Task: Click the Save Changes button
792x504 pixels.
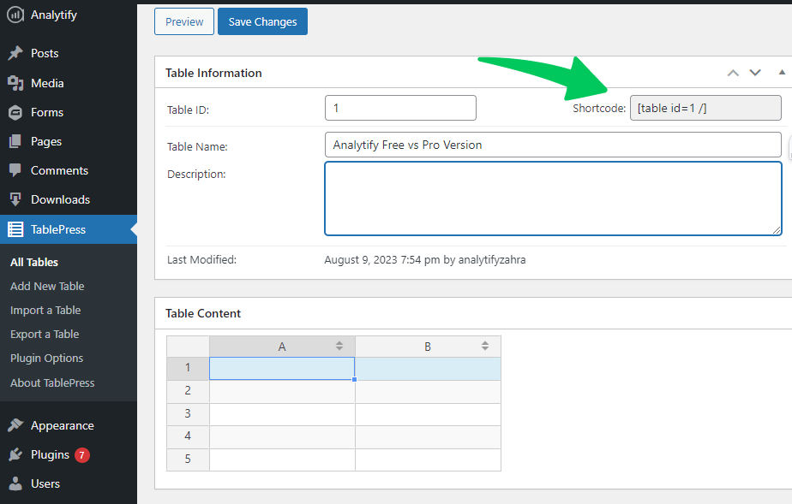Action: 262,21
